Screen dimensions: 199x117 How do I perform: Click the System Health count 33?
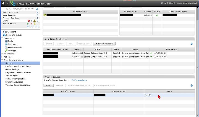coord(28,26)
